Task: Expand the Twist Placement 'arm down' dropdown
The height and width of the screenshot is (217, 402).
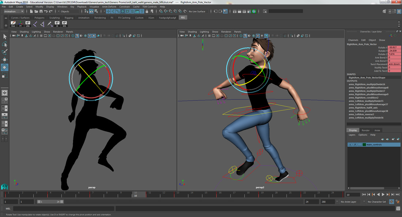Action: pyautogui.click(x=394, y=64)
